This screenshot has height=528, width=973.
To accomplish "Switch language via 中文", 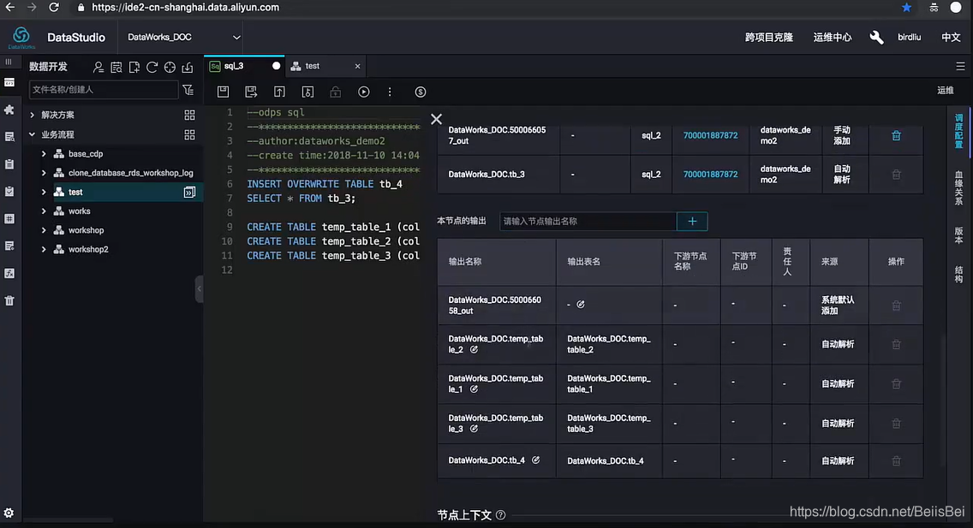I will pos(951,37).
